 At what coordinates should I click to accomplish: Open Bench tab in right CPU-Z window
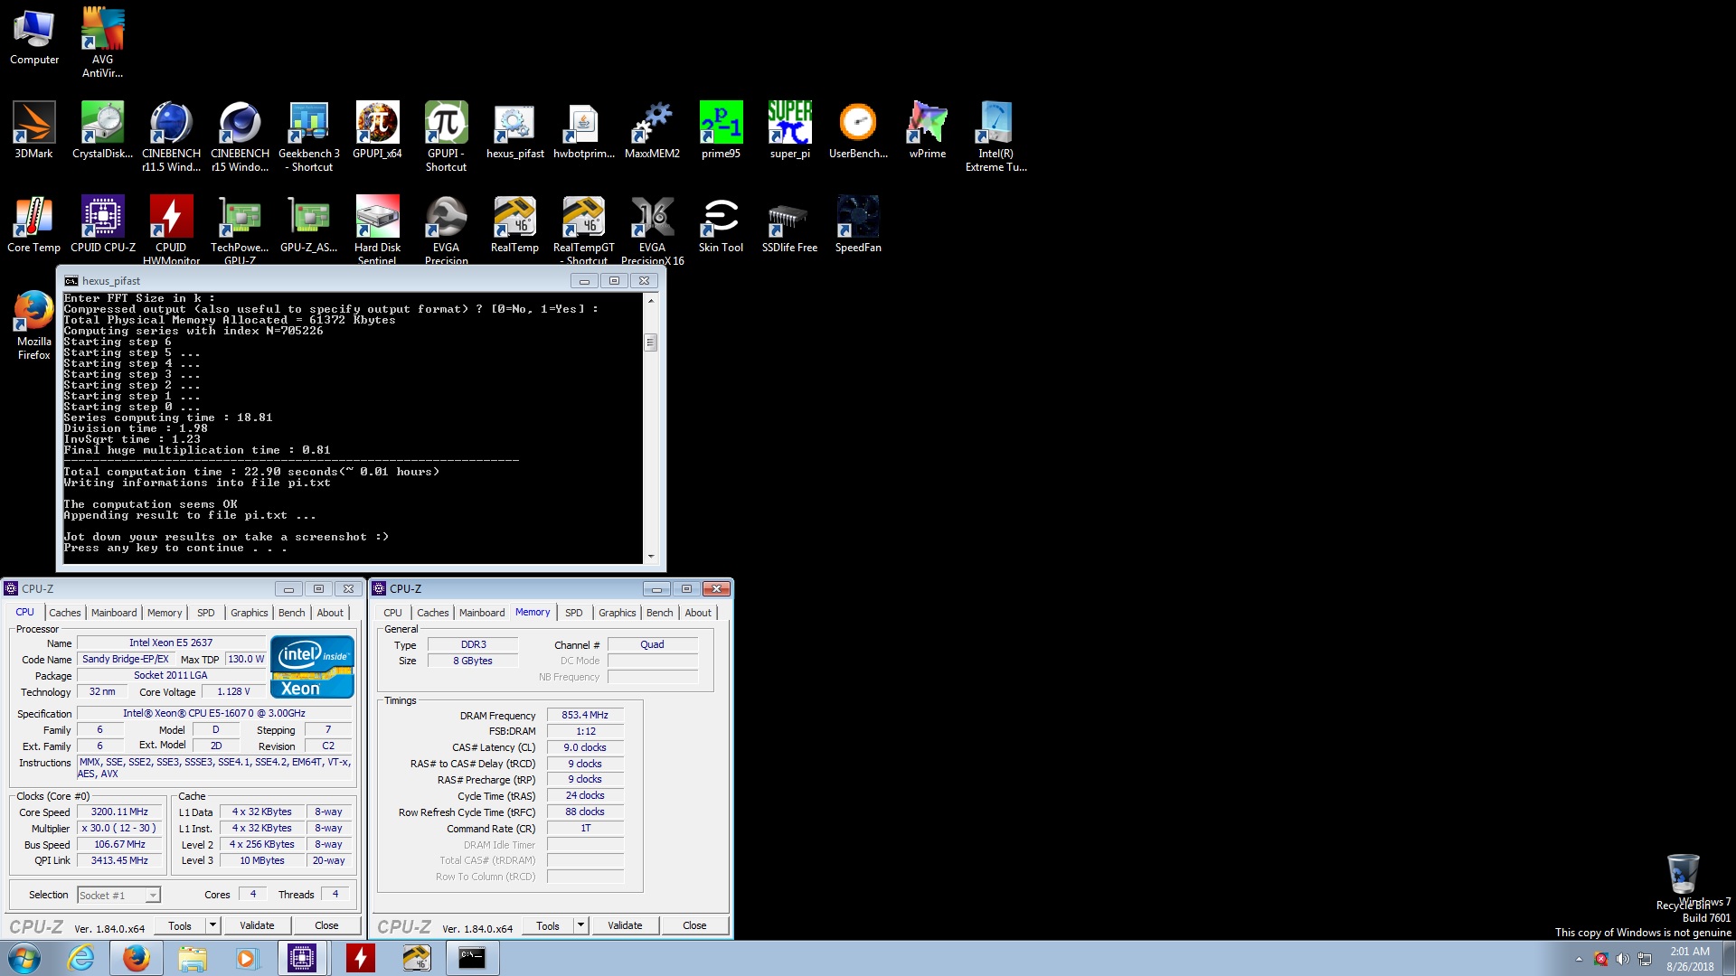(660, 613)
